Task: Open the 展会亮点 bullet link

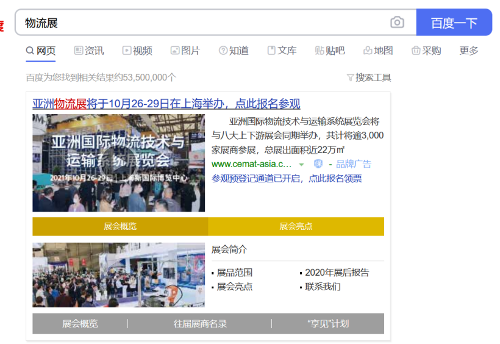Action: (x=234, y=287)
